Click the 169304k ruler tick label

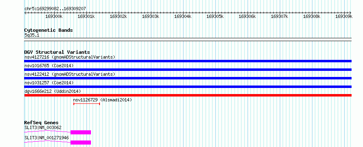[183, 16]
